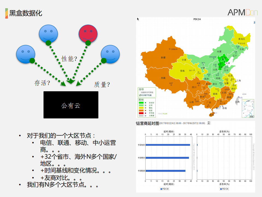This screenshot has height=197, width=262.
Task: Click the orange dot marker for 较差
Action: click(x=146, y=111)
